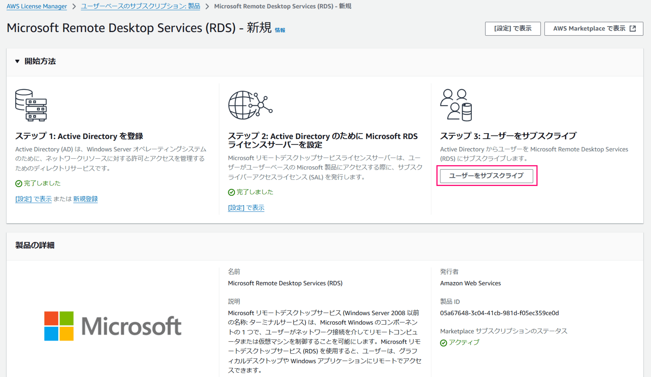651x377 pixels.
Task: Click the 完了しました status under step 2
Action: [255, 192]
